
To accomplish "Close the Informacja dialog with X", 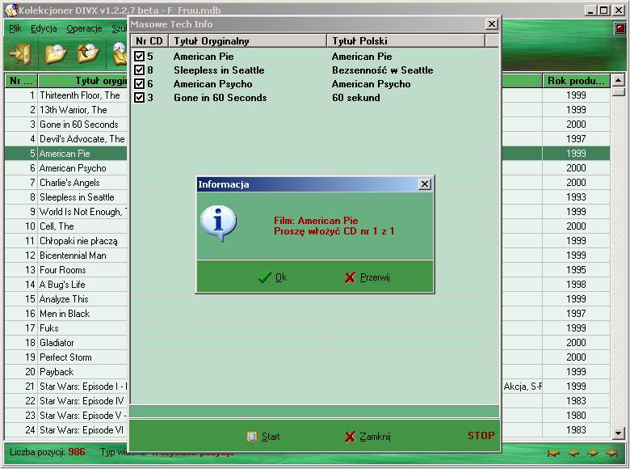I will point(425,184).
